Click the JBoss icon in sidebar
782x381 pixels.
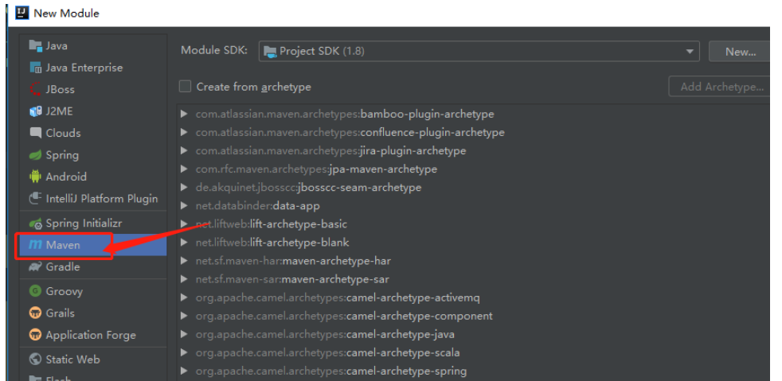click(35, 90)
